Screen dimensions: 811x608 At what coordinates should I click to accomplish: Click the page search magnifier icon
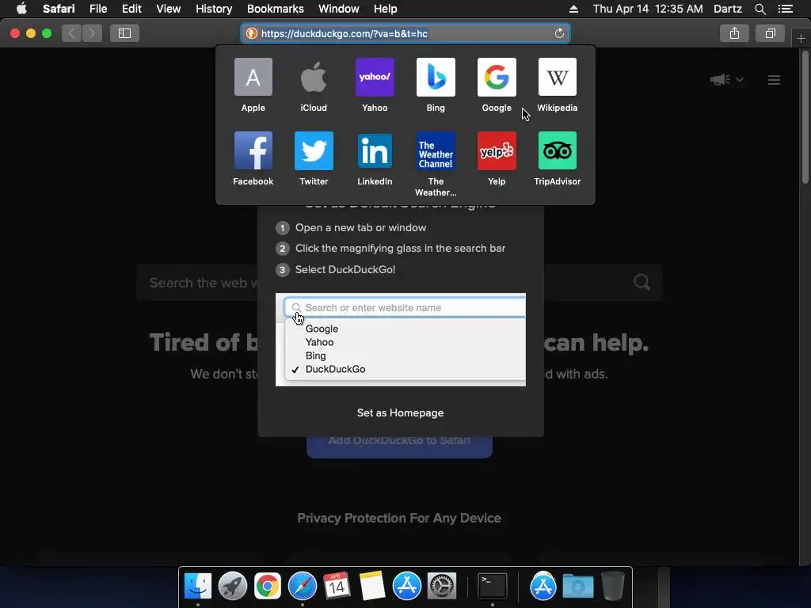(x=642, y=283)
